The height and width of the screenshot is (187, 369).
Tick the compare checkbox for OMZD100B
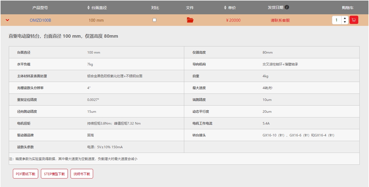[154, 20]
